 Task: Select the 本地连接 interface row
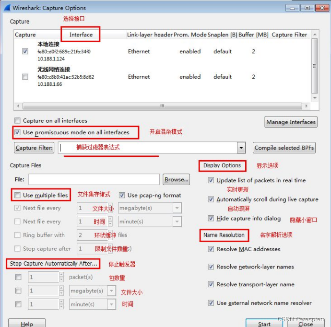click(163, 51)
